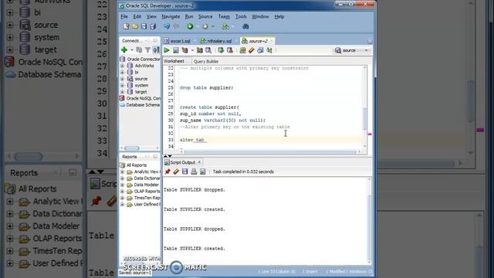Click the SQL History clock icon

pos(260,50)
